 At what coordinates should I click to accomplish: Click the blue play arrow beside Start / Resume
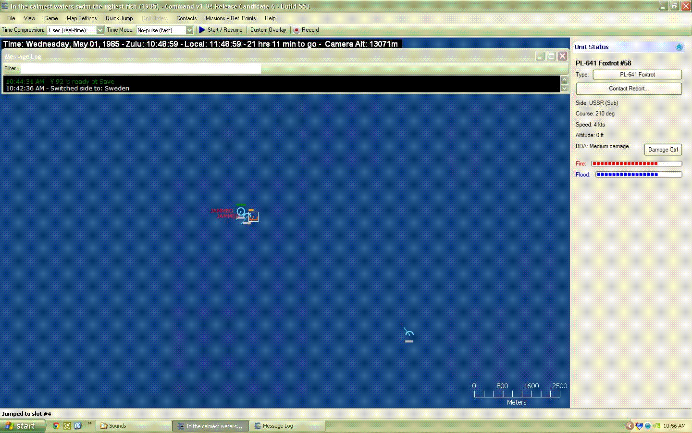coord(202,30)
